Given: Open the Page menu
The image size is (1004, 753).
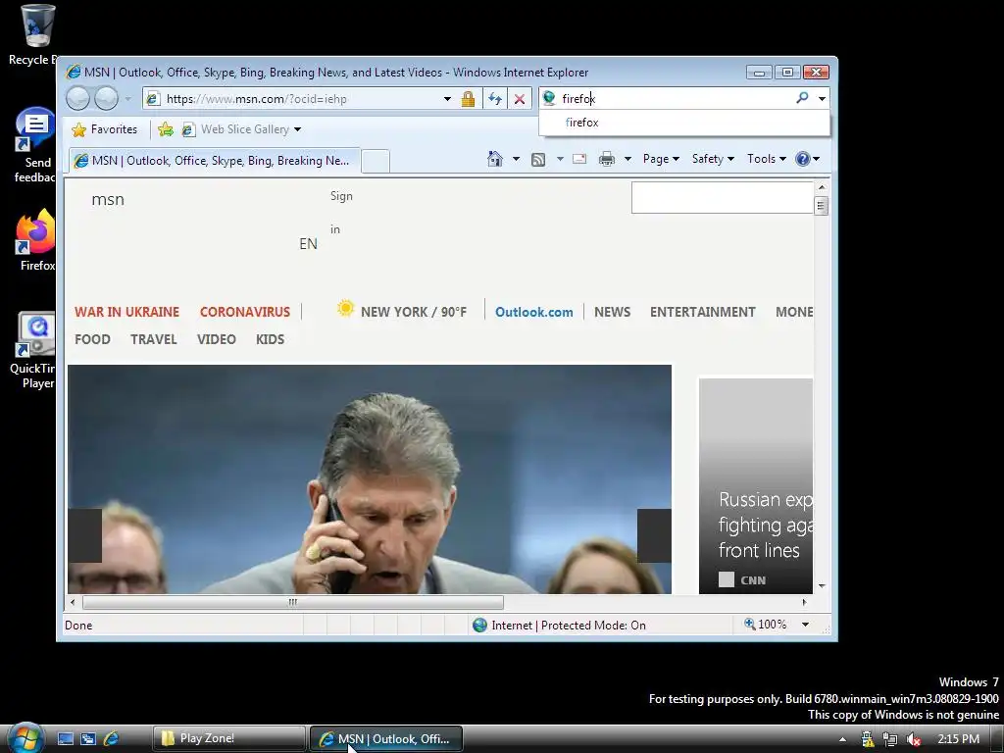Looking at the screenshot, I should click(661, 159).
